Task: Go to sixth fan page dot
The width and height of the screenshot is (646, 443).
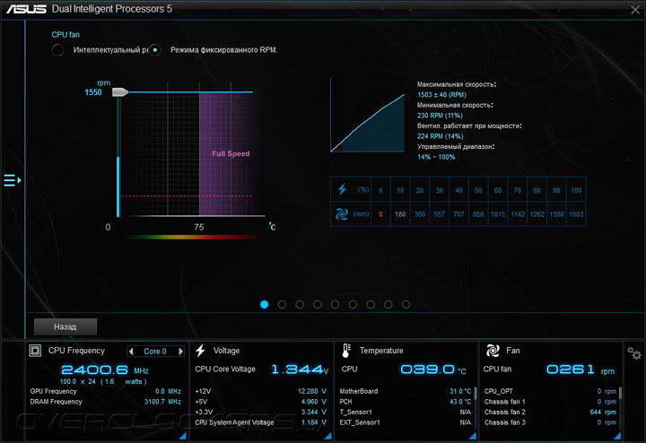Action: click(x=354, y=304)
